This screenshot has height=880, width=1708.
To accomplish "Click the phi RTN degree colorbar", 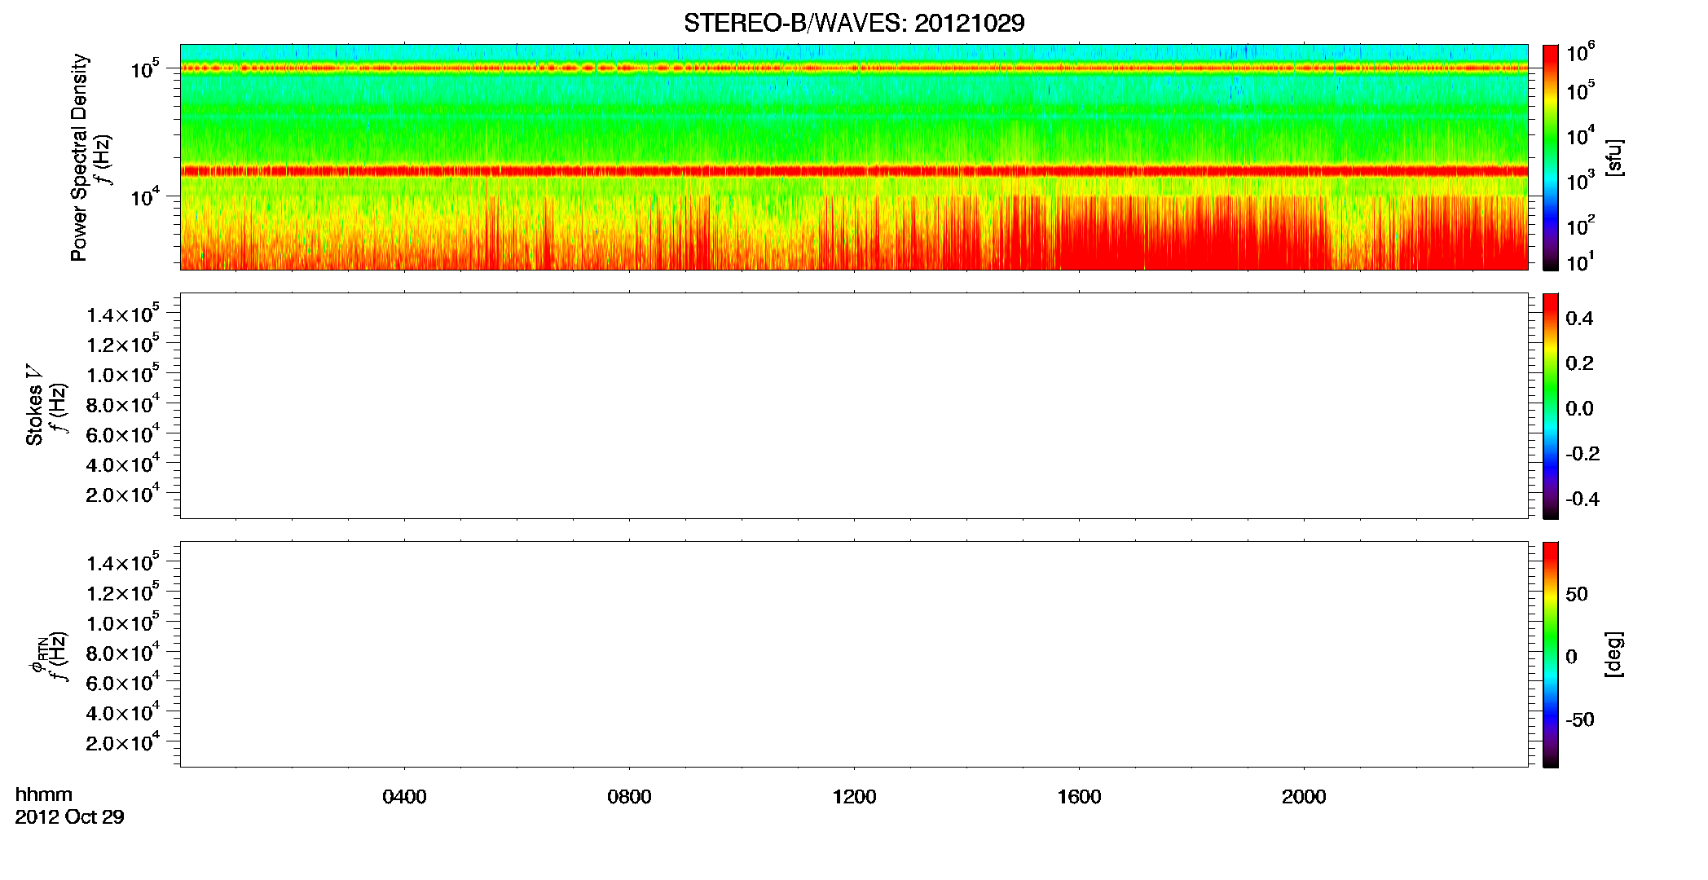I will 1551,654.
